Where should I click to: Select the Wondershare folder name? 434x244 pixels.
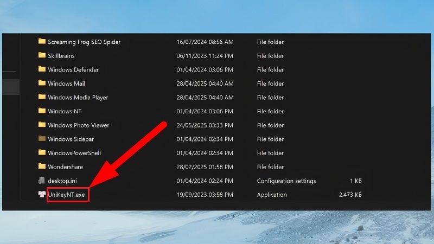tap(65, 167)
